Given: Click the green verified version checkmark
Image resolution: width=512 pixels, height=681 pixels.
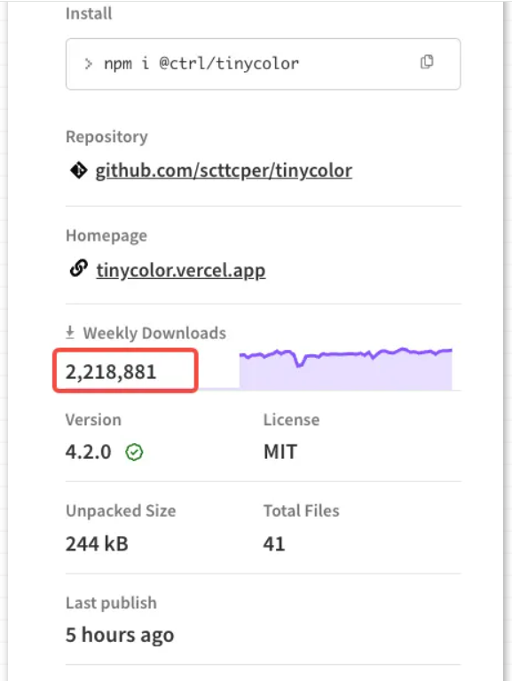Looking at the screenshot, I should [134, 452].
